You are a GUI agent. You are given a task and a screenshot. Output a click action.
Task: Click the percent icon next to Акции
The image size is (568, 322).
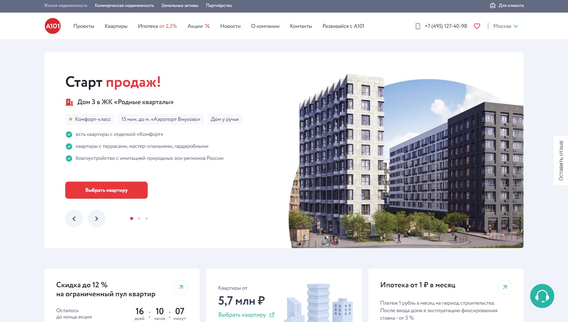point(207,26)
